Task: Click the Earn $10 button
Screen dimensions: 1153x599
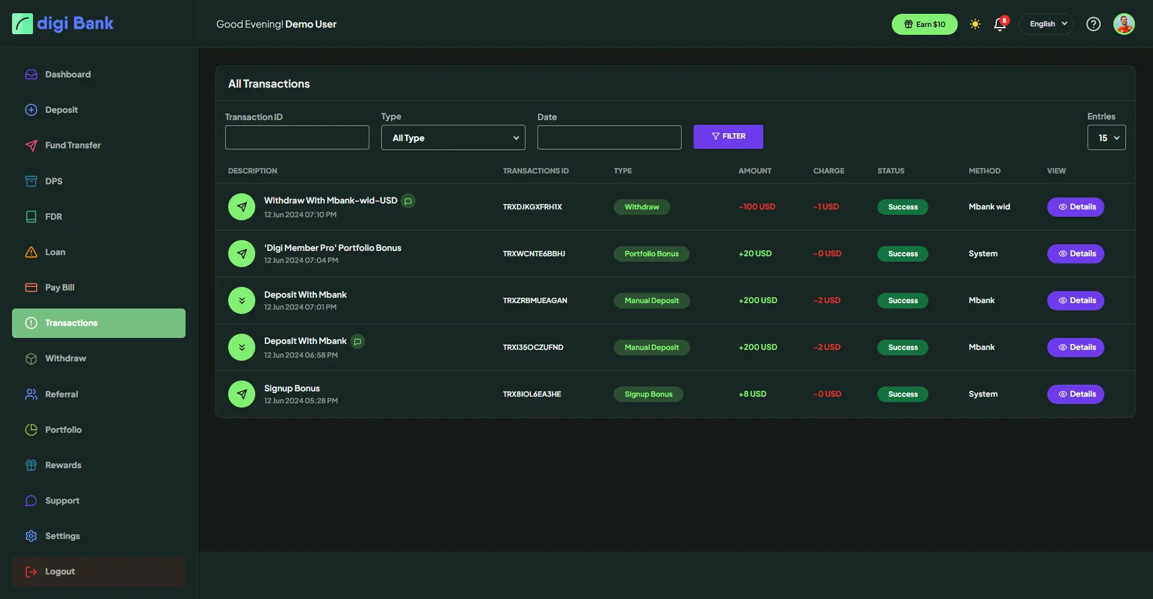Action: (925, 24)
